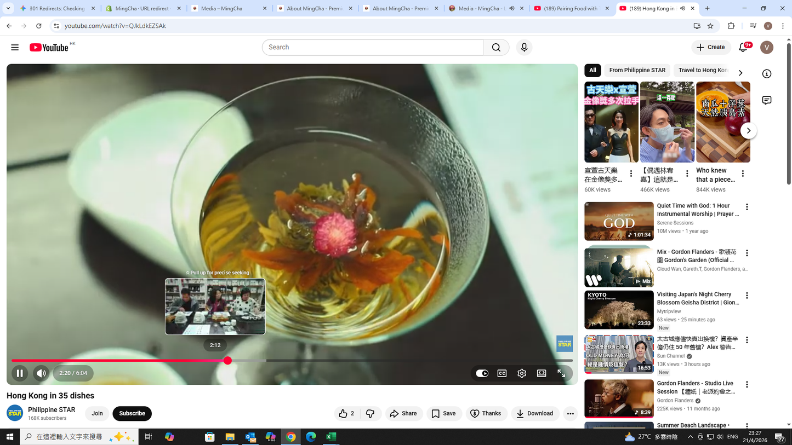Open options for Kyoto Night Cherry Blossom video

pos(747,296)
